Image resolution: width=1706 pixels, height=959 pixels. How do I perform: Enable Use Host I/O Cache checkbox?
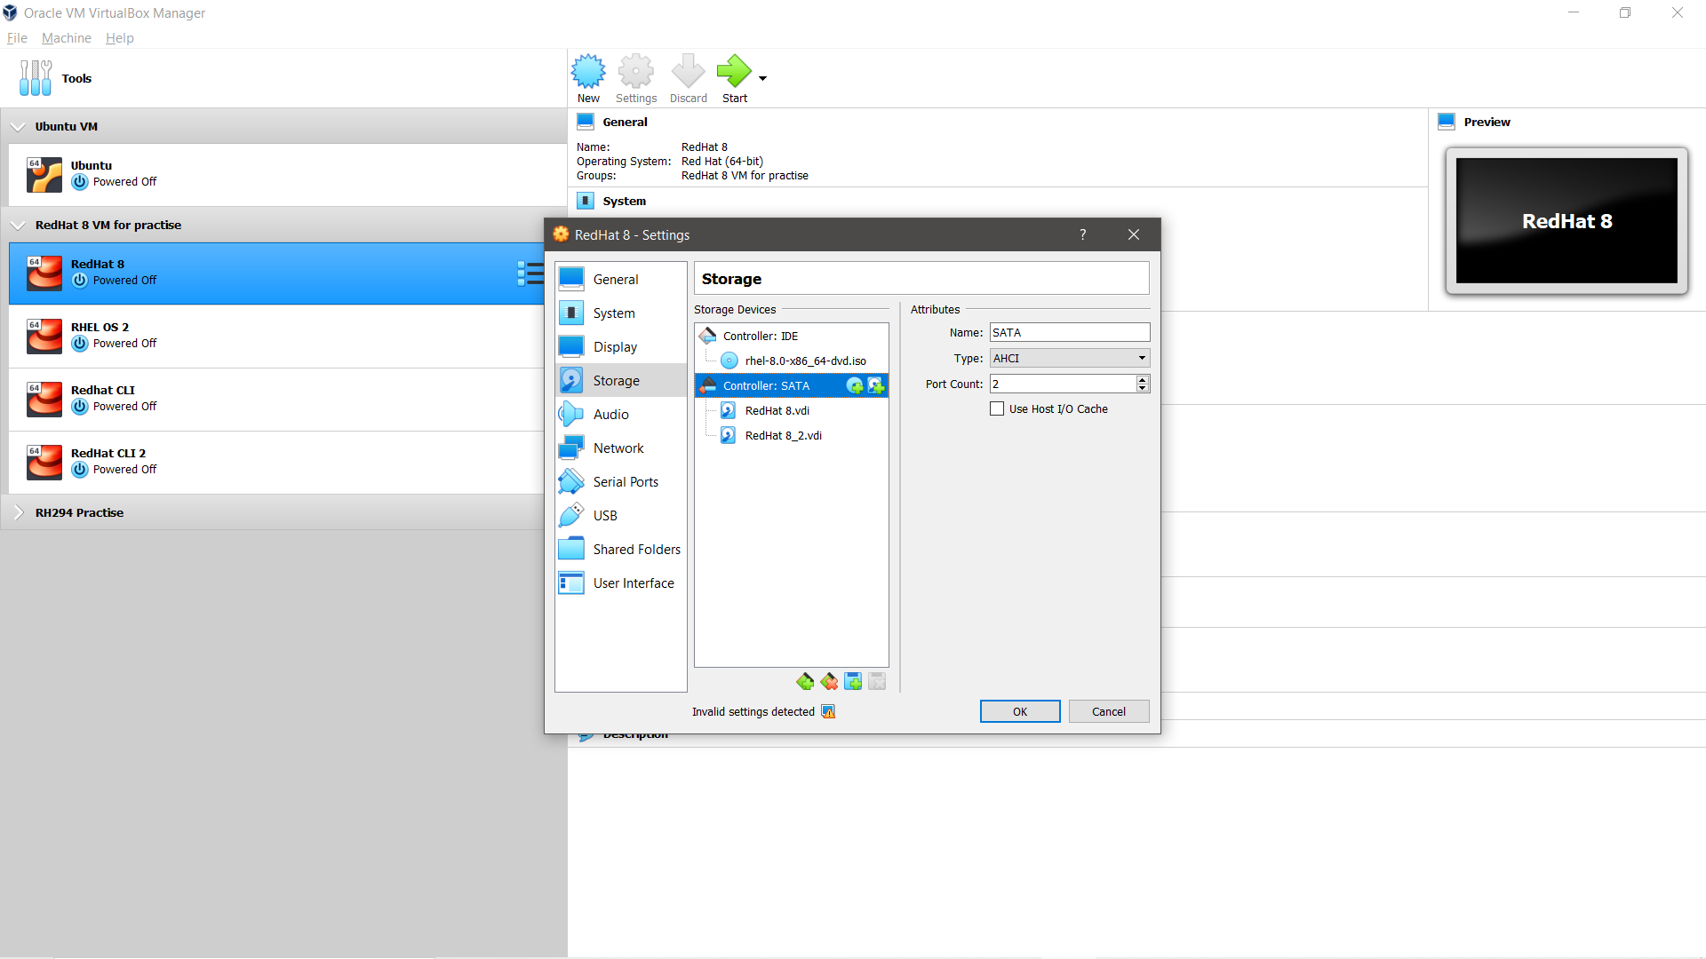[997, 408]
